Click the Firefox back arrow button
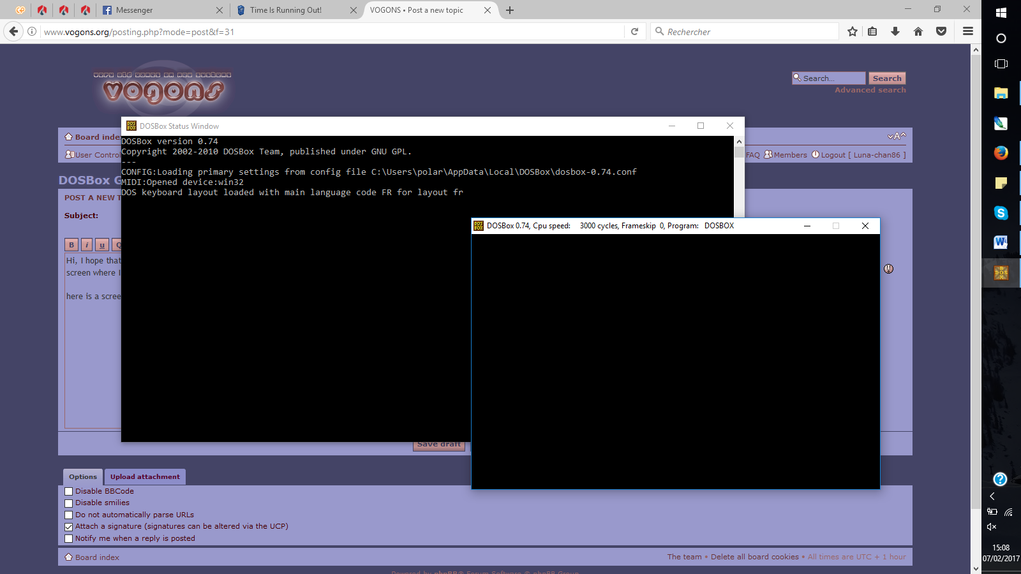 (13, 31)
